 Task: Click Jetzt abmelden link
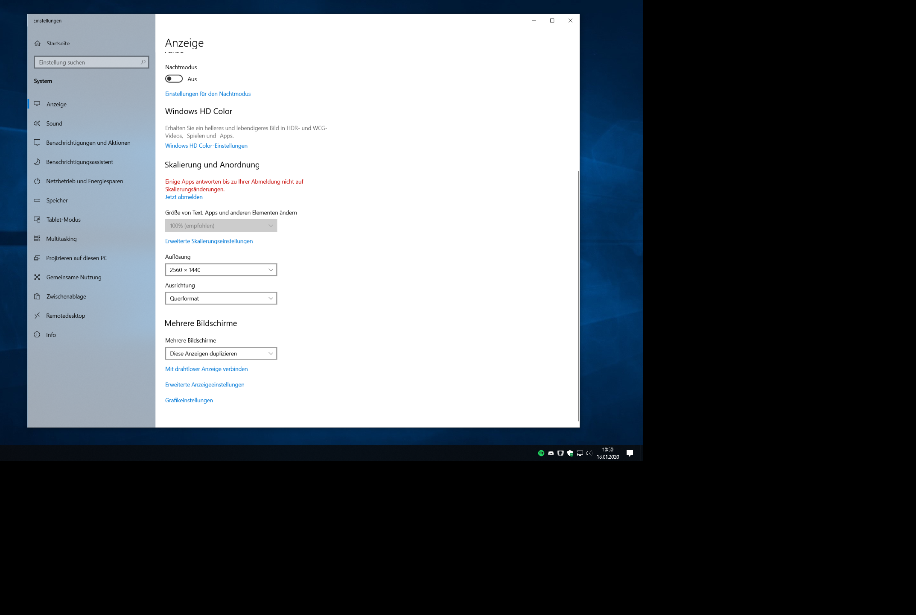click(184, 197)
